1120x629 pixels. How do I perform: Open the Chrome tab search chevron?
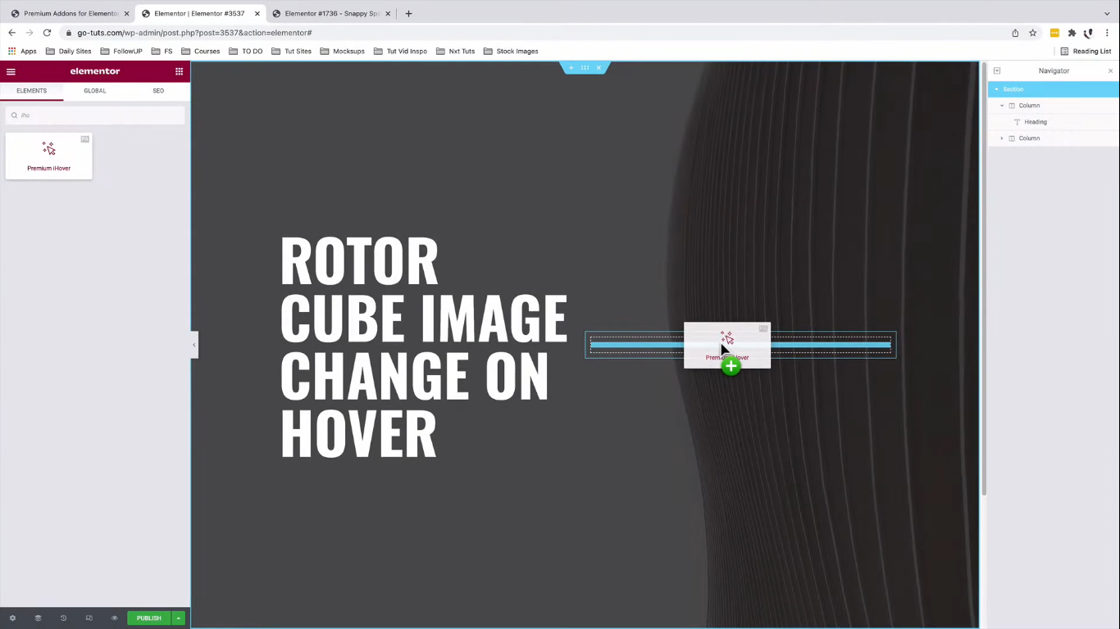(1107, 14)
